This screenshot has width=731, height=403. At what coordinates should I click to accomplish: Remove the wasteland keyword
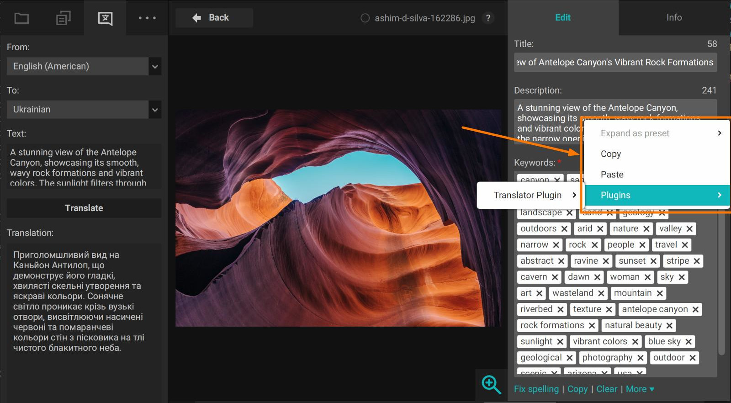[601, 293]
